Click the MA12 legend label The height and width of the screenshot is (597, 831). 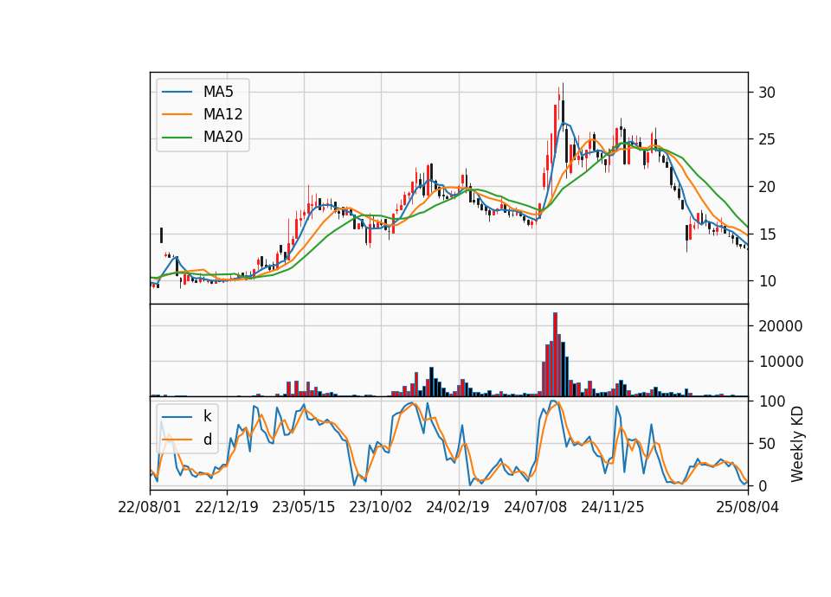click(222, 114)
